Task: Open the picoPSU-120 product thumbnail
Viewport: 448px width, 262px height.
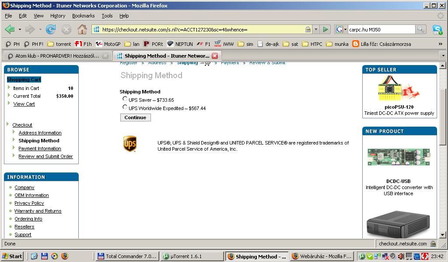Action: click(399, 89)
